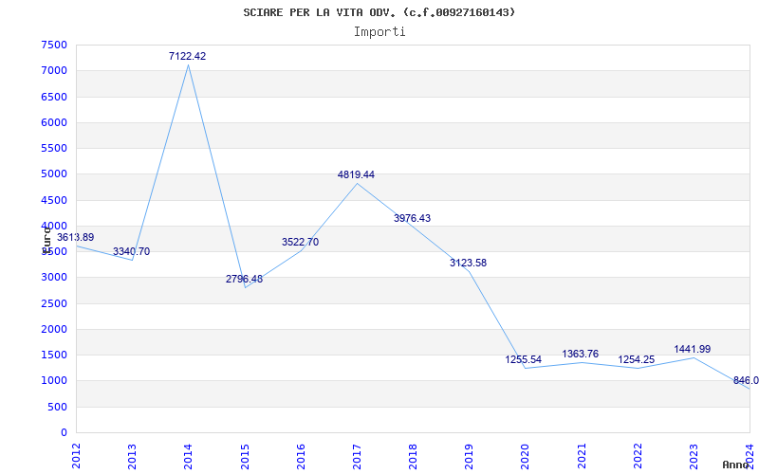The height and width of the screenshot is (474, 759).
Task: Click the 2012 x-axis label
Action: pyautogui.click(x=76, y=456)
